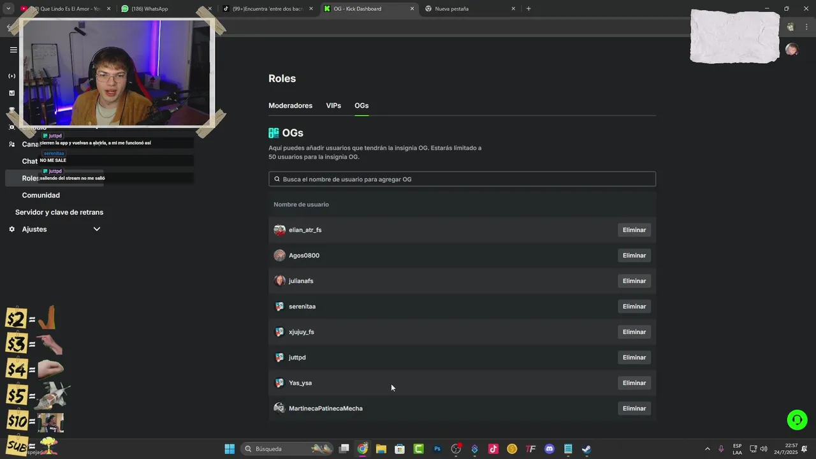The image size is (816, 459).
Task: Remove Agos0800 from OGs
Action: point(634,256)
